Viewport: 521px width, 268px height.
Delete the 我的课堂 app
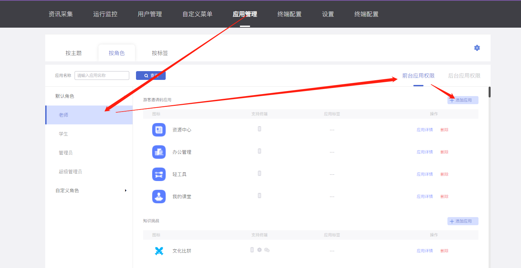[x=444, y=197]
